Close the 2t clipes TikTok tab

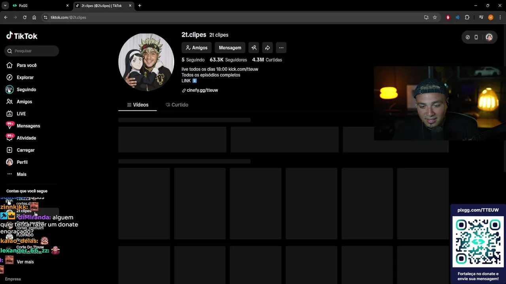(130, 6)
